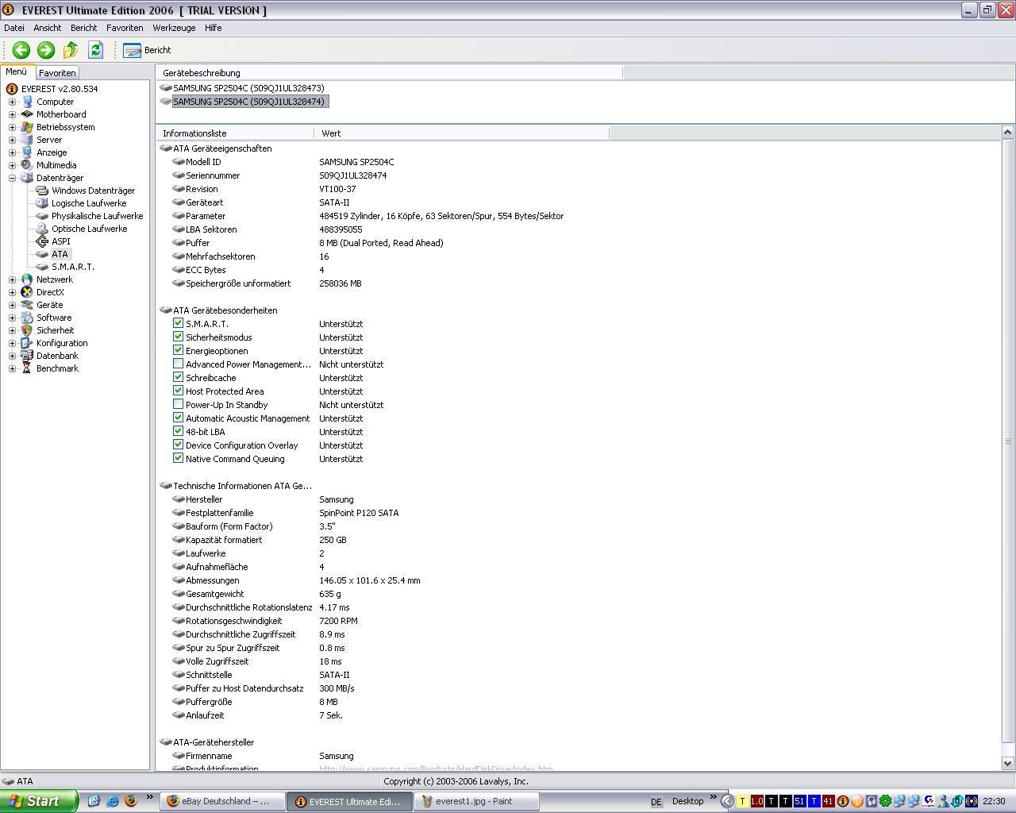Expand the DirectX tree node
The width and height of the screenshot is (1016, 813).
[12, 292]
